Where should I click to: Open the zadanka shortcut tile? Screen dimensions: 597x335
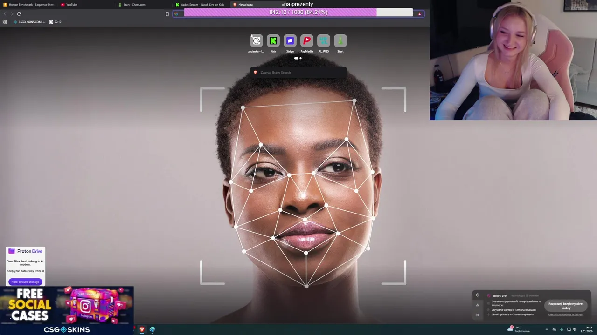click(x=257, y=41)
